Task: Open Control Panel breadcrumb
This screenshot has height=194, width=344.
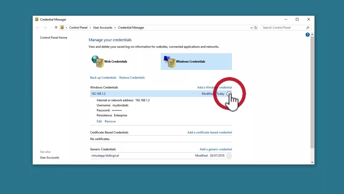Action: pos(78,27)
